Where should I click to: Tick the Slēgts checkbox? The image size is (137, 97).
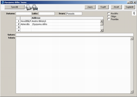pos(109,16)
